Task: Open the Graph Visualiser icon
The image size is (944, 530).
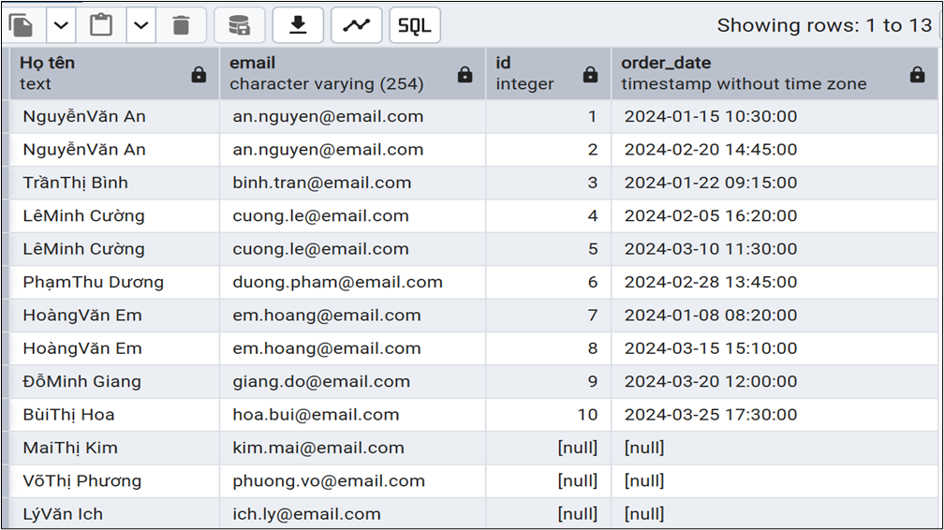Action: (356, 25)
